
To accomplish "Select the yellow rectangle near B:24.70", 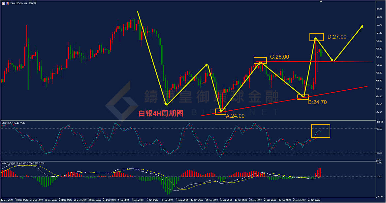I will pyautogui.click(x=303, y=97).
